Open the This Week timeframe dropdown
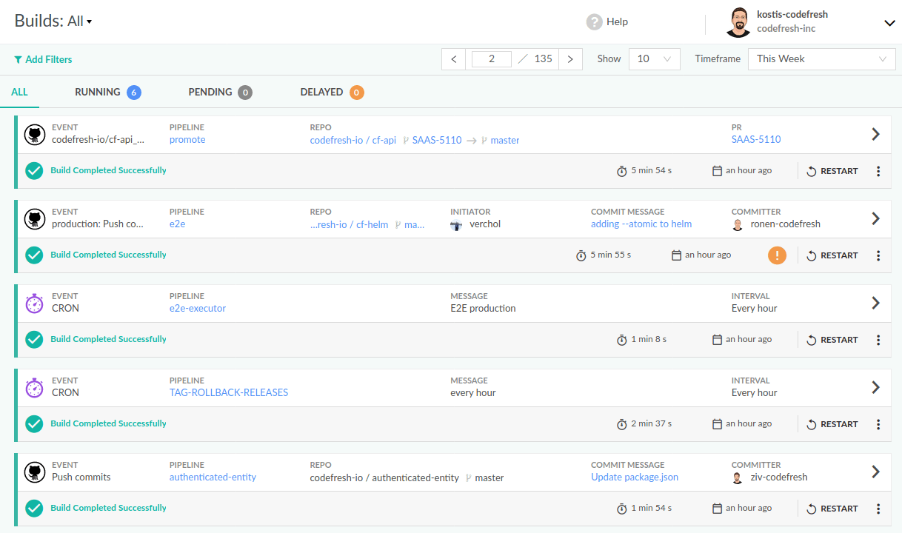 coord(821,58)
